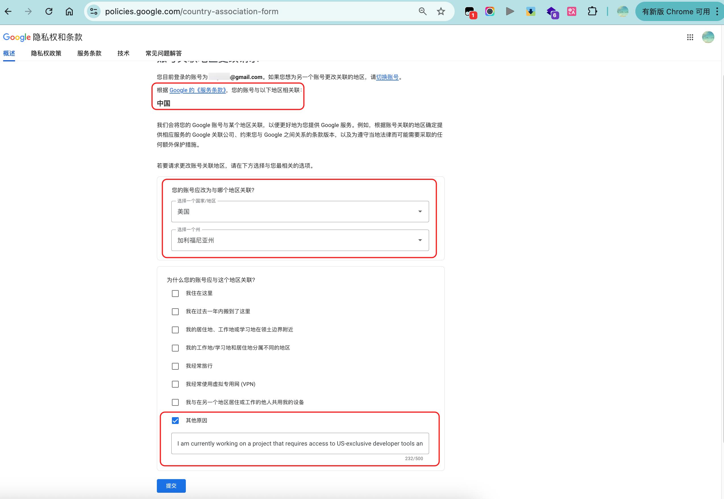Go to the browser home page
The image size is (724, 499).
(69, 12)
